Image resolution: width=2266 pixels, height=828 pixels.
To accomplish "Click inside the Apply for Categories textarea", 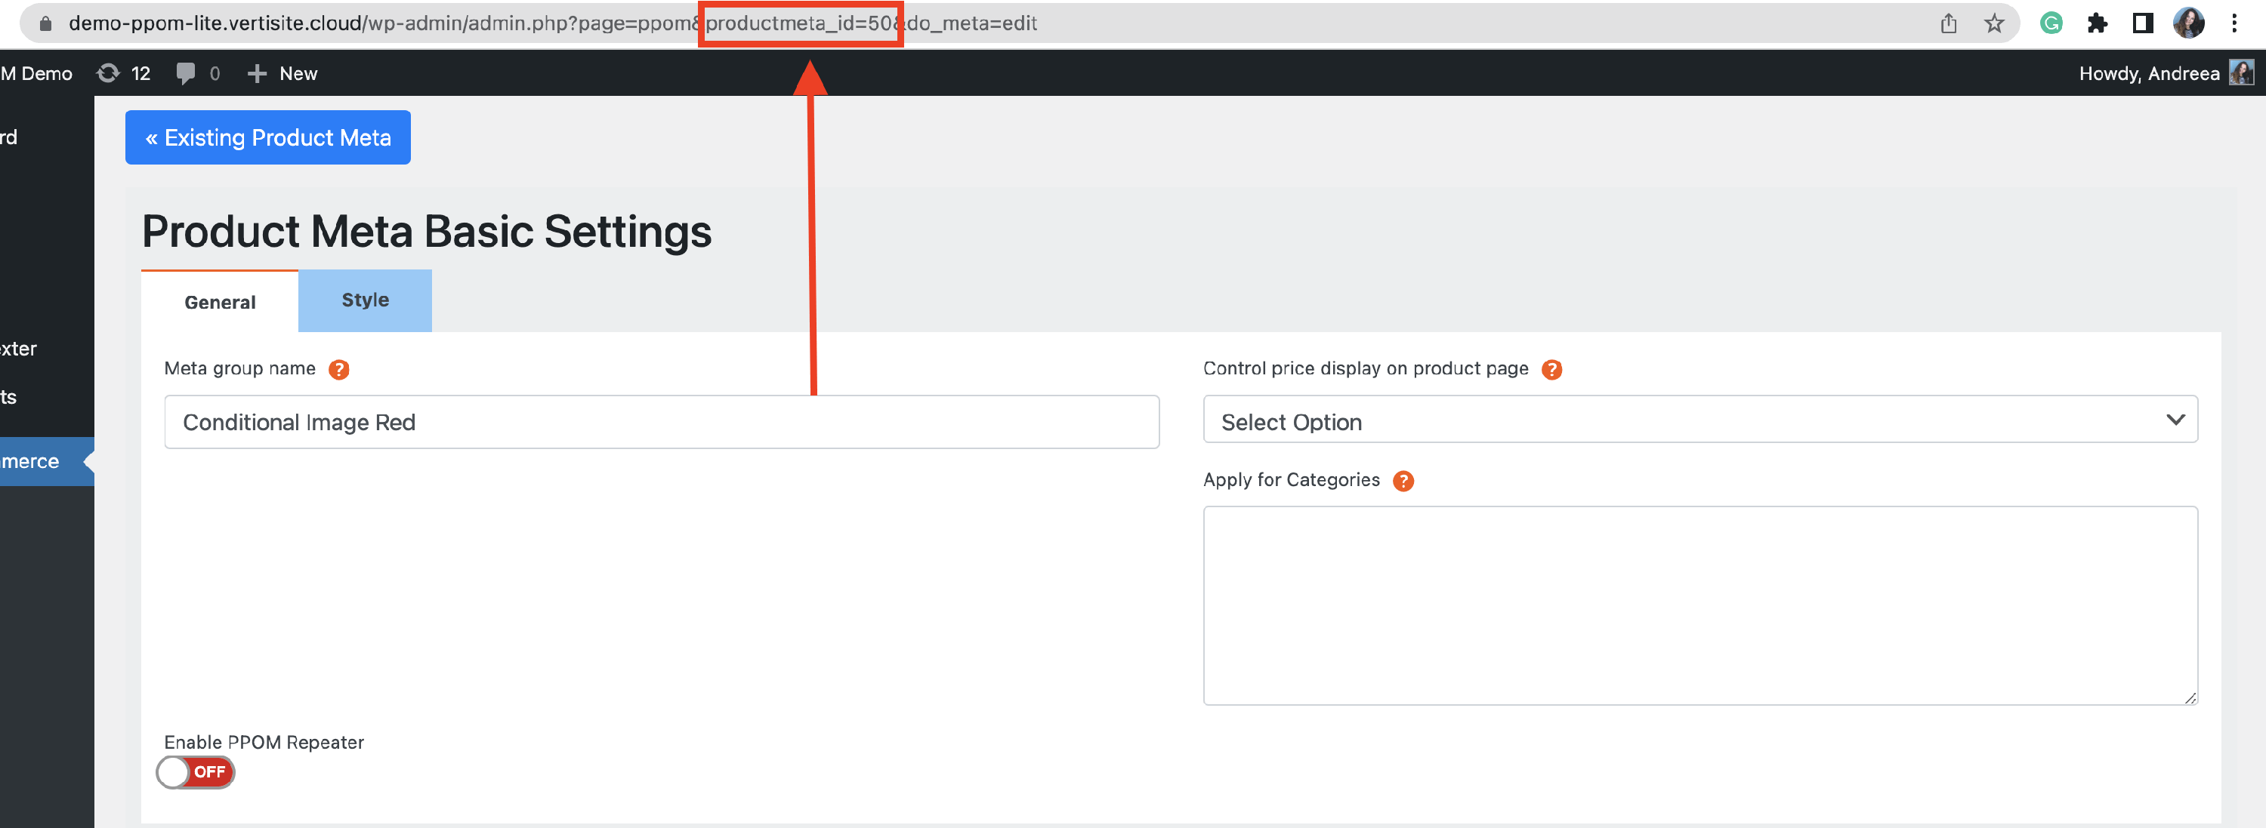I will coord(1699,605).
